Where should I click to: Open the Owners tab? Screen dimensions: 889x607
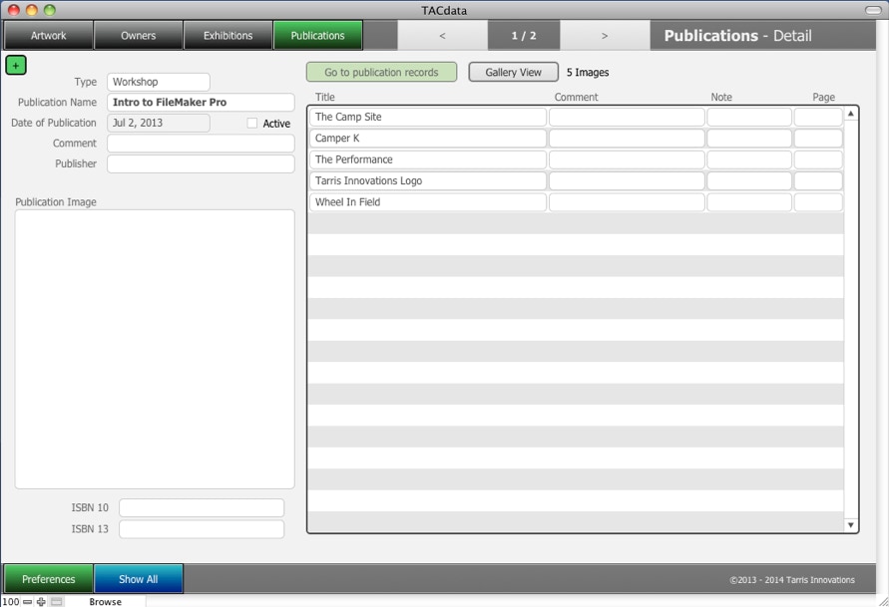coord(138,36)
